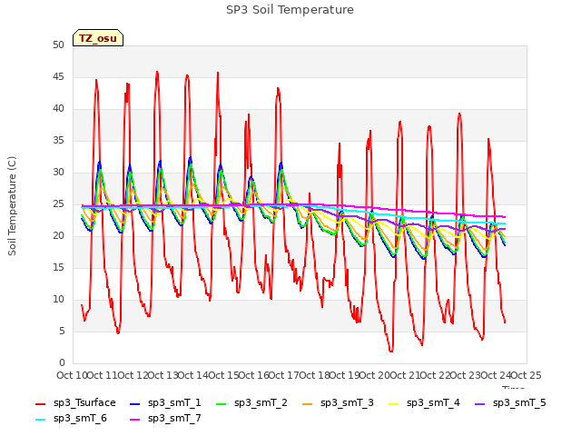Click the Oct 25 x-axis label
Screen dimensions: 581x436
(526, 375)
